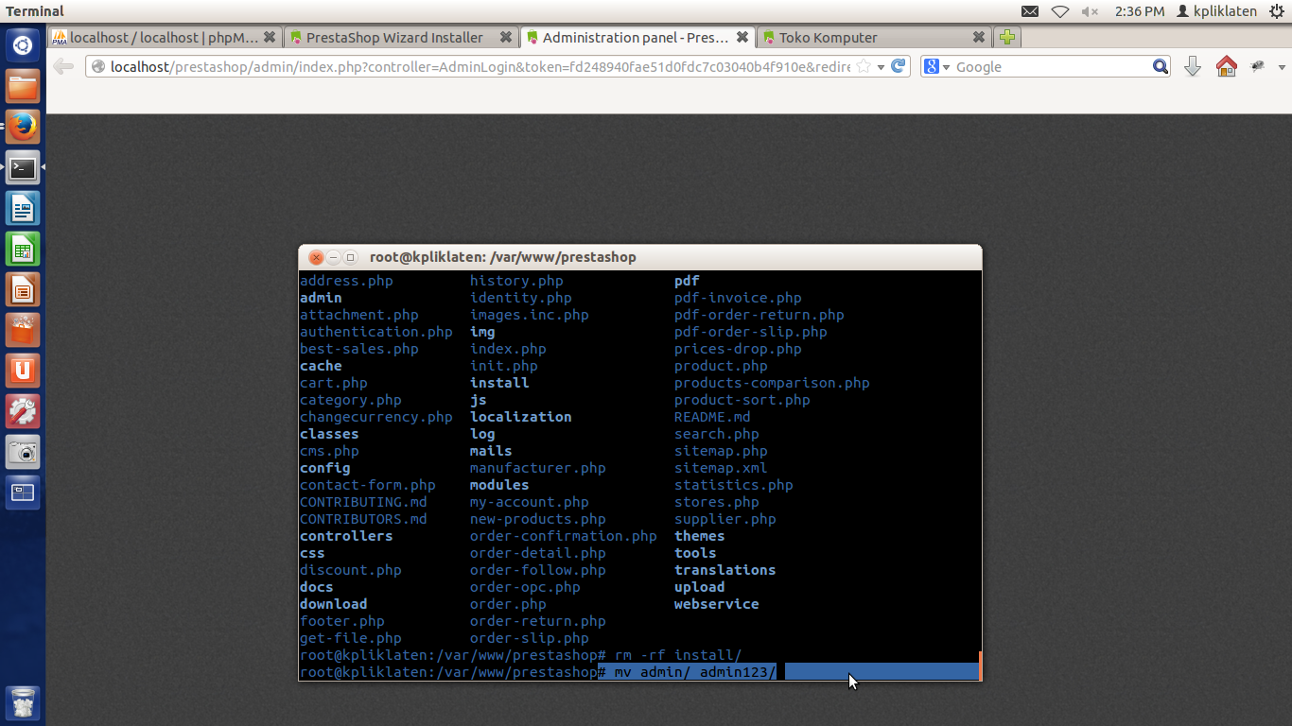Open LibreOffice Writer from the launcher
The height and width of the screenshot is (726, 1292).
pyautogui.click(x=23, y=209)
